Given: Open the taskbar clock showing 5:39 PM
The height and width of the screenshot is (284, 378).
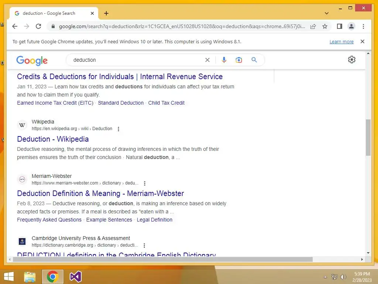Looking at the screenshot, I should tap(362, 277).
